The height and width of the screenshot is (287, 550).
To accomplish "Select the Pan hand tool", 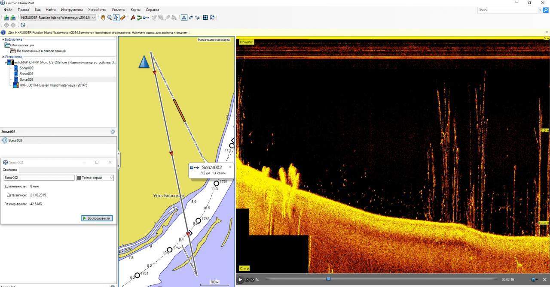I will point(103,18).
